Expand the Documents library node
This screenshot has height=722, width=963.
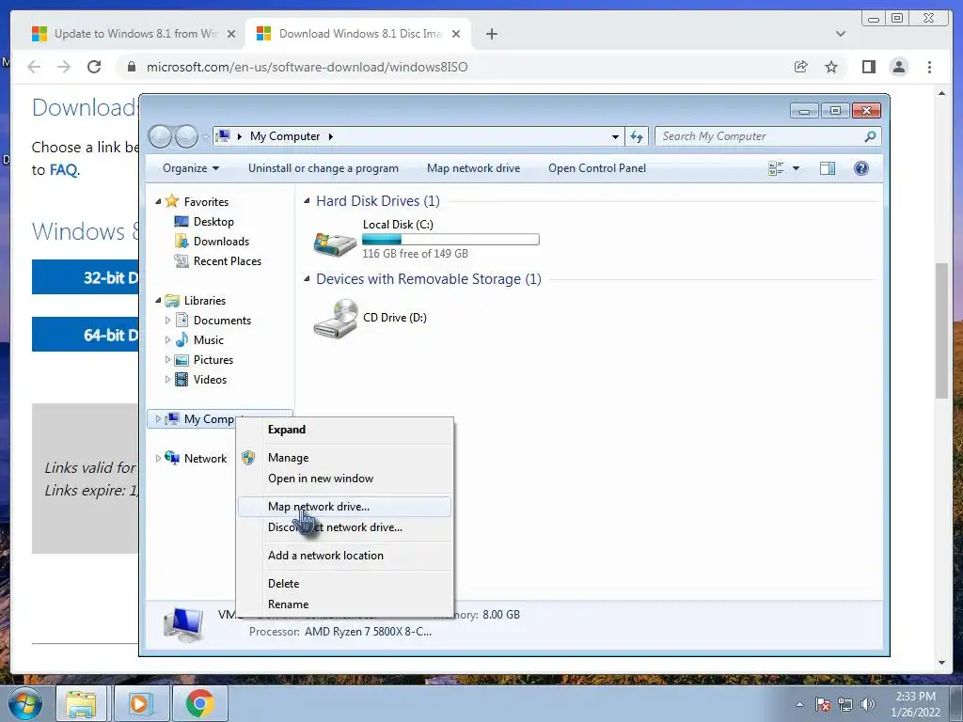(x=167, y=320)
